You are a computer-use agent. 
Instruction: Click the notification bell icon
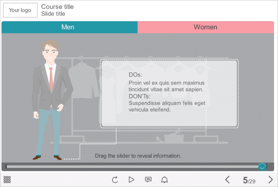coord(164,180)
